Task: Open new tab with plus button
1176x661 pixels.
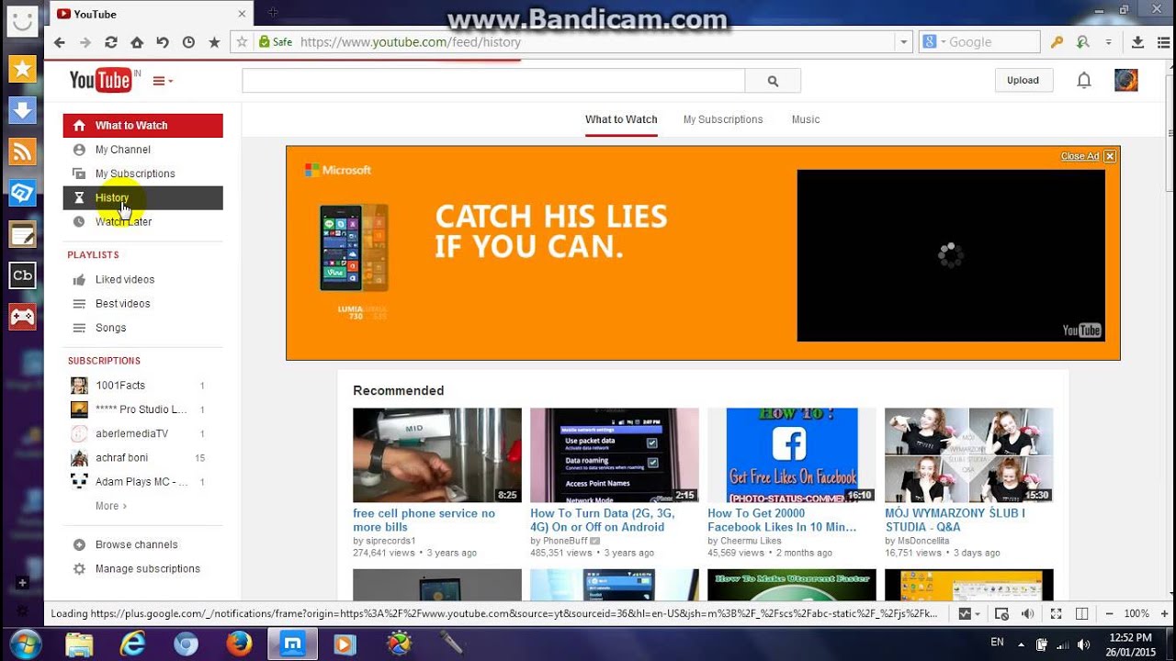Action: 273,13
